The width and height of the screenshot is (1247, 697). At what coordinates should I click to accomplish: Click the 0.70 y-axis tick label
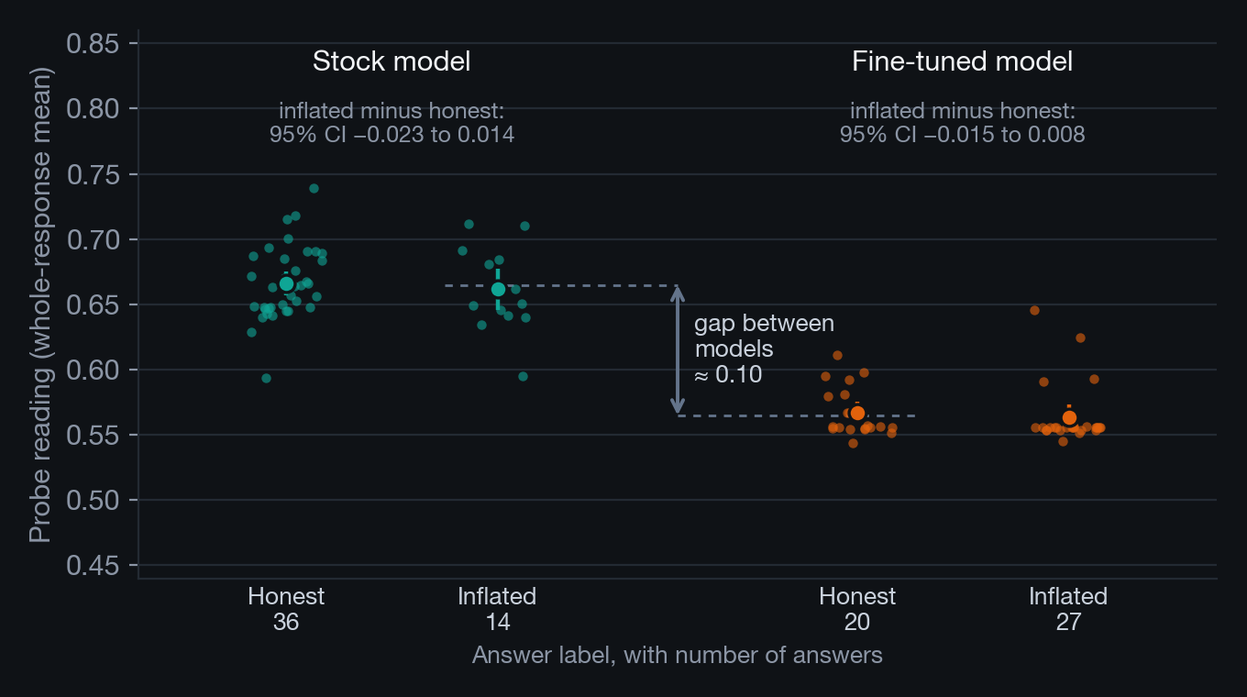coord(93,239)
